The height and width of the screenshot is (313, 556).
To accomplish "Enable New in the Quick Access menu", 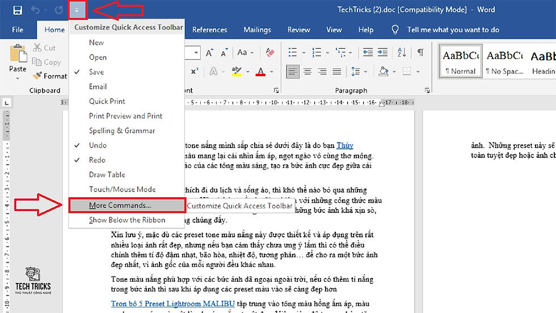I will coord(127,42).
